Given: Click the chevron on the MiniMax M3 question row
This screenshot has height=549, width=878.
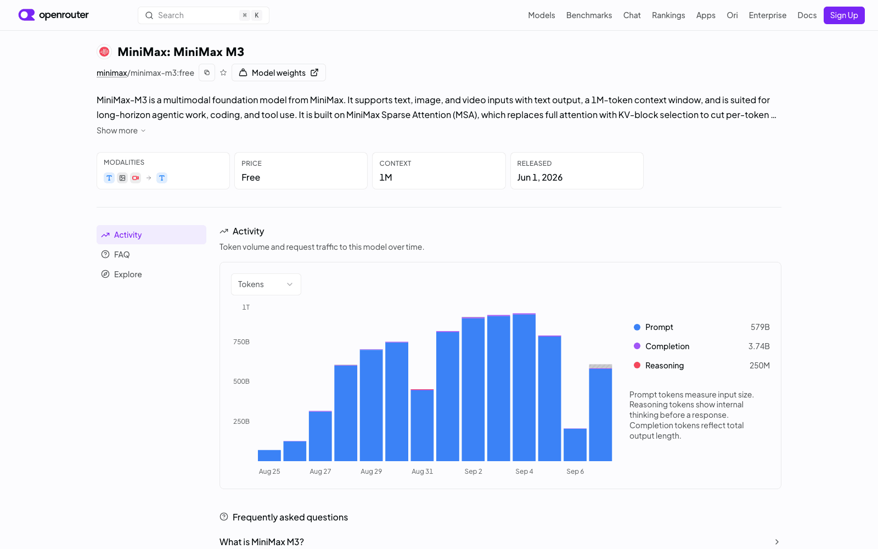Looking at the screenshot, I should tap(777, 542).
